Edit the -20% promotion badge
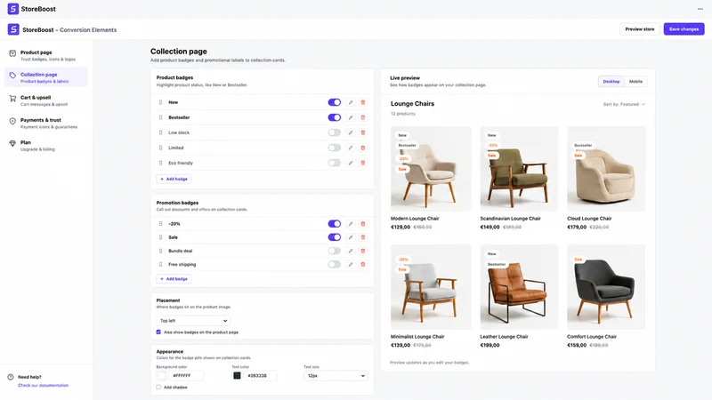 [350, 224]
